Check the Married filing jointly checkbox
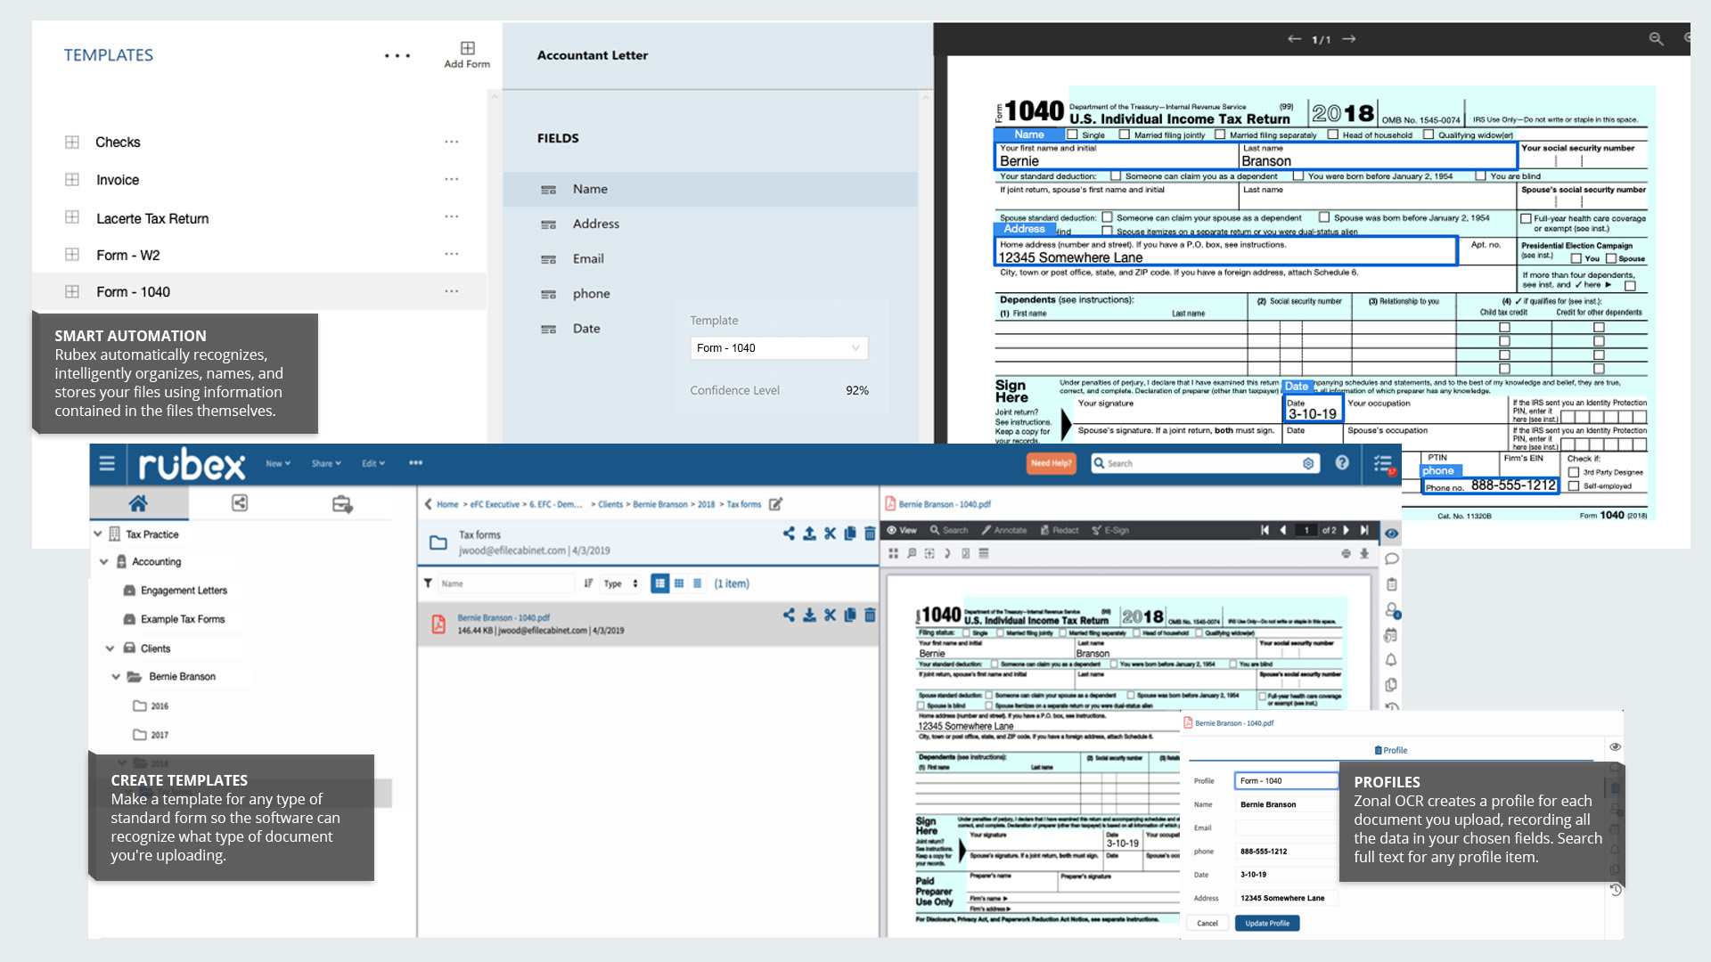The image size is (1711, 962). pos(1125,135)
